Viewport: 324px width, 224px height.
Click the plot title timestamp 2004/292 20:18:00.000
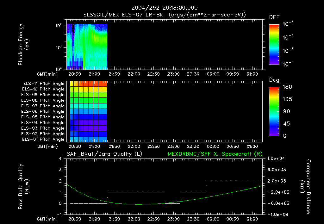tap(165, 8)
